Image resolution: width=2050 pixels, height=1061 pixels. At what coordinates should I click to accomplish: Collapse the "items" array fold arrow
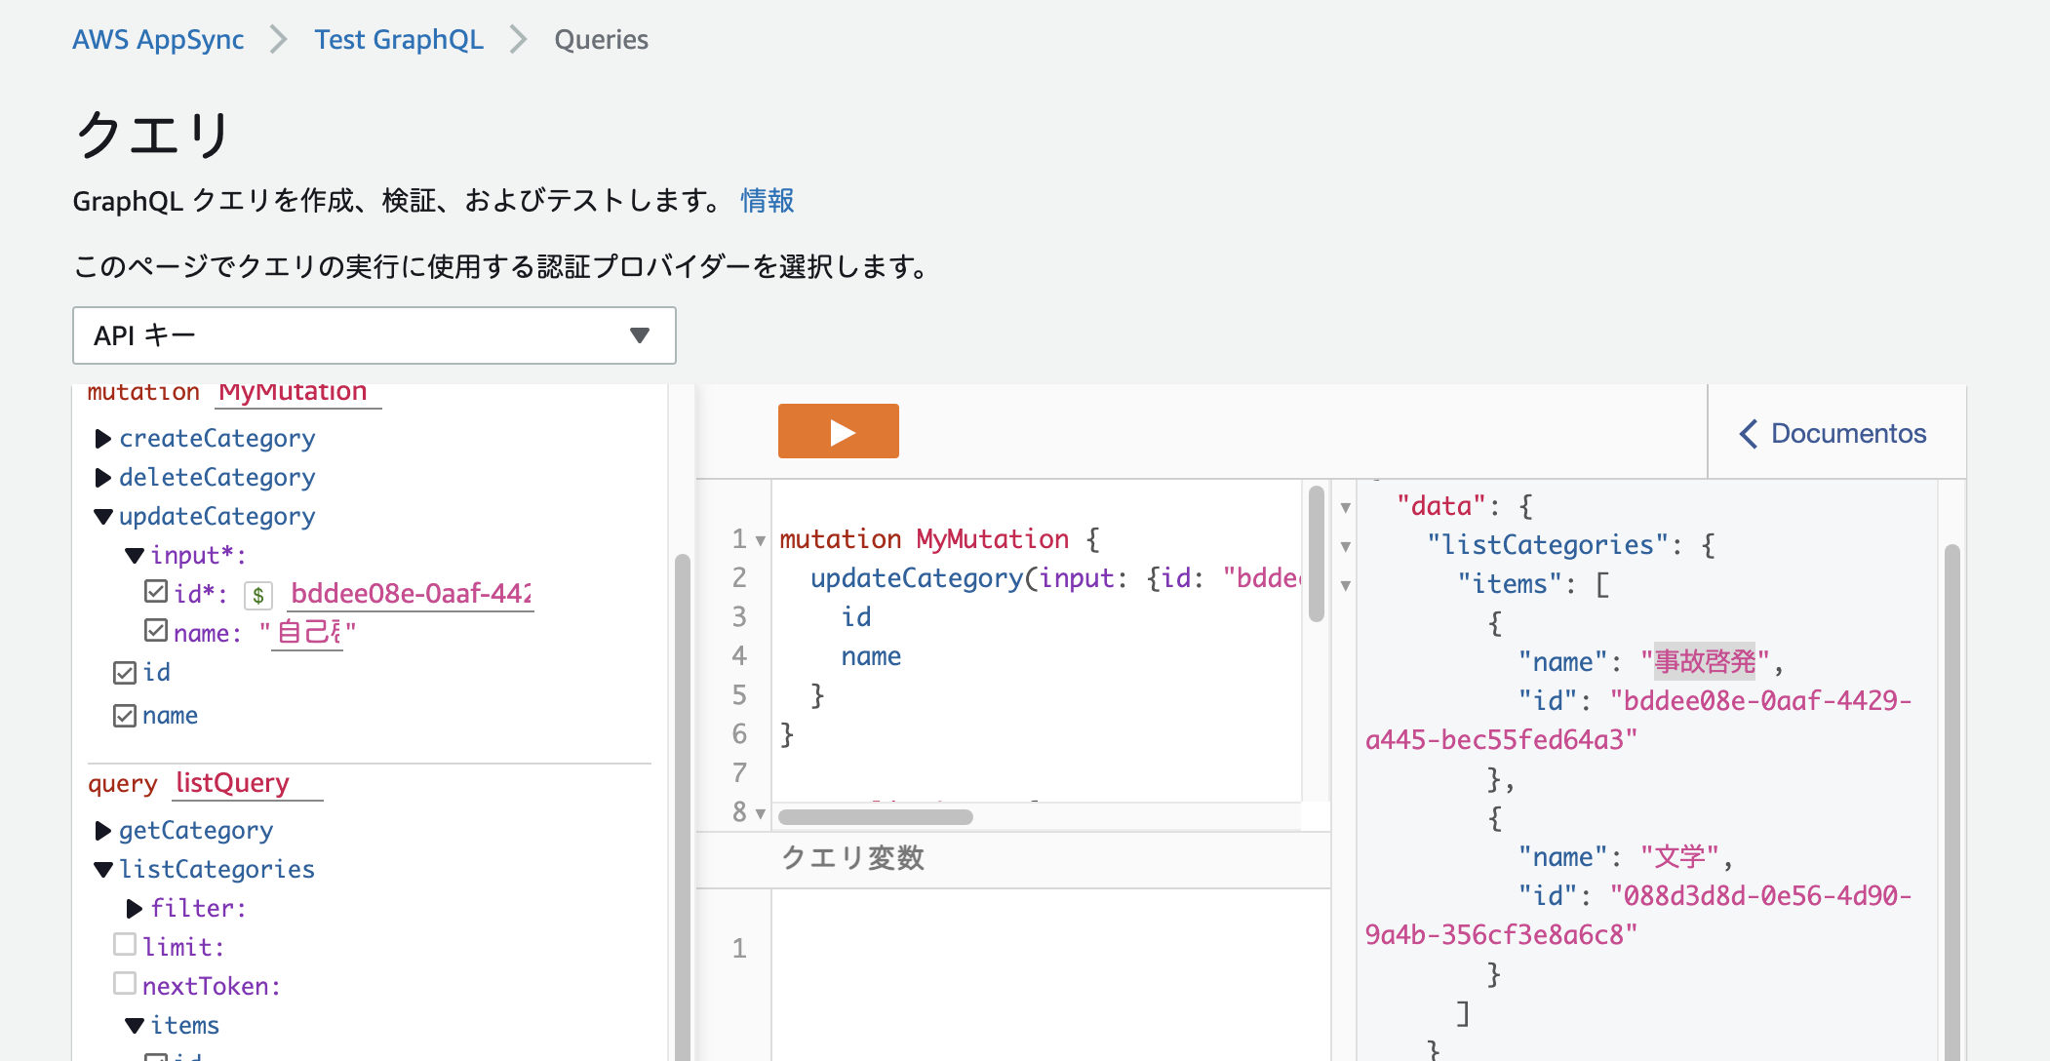coord(1346,585)
